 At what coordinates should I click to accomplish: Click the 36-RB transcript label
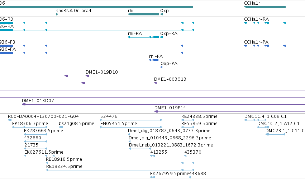(x=6, y=19)
